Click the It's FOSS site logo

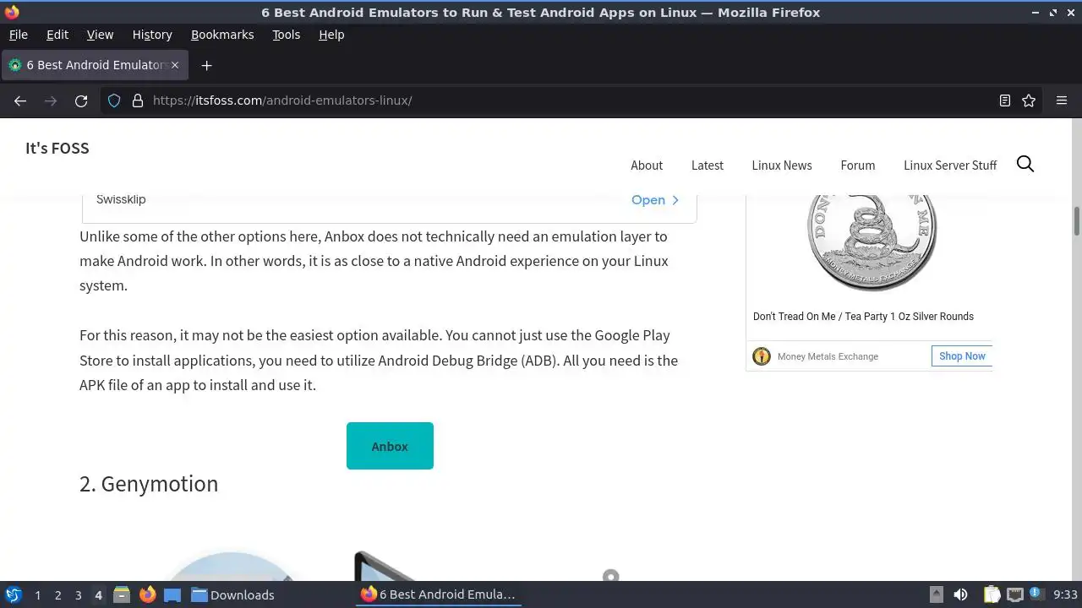coord(57,148)
